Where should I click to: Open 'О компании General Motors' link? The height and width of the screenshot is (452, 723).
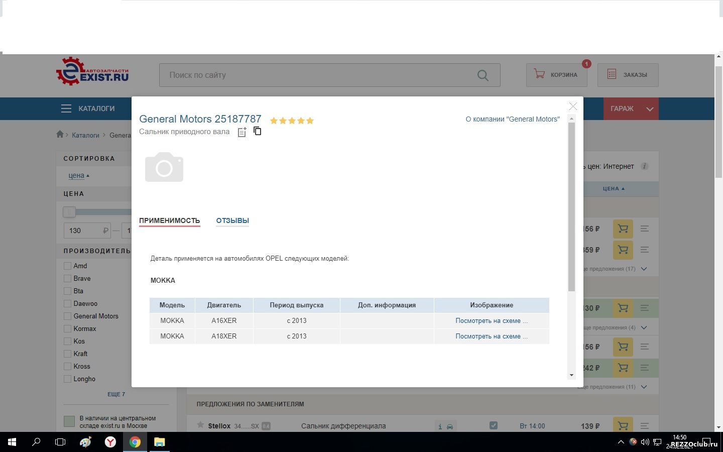pos(513,119)
